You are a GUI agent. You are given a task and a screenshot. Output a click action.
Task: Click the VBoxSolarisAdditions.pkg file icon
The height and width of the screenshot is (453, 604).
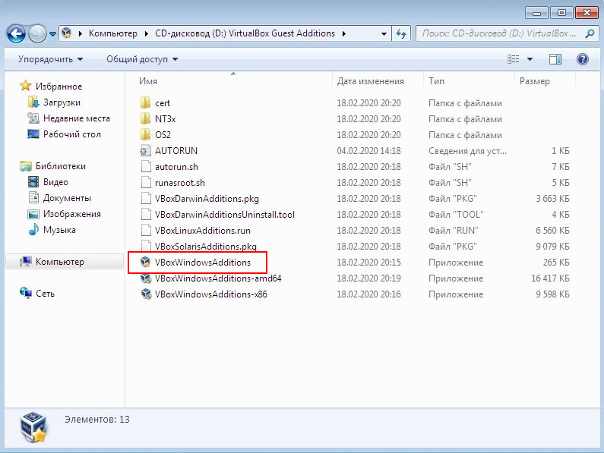[146, 246]
